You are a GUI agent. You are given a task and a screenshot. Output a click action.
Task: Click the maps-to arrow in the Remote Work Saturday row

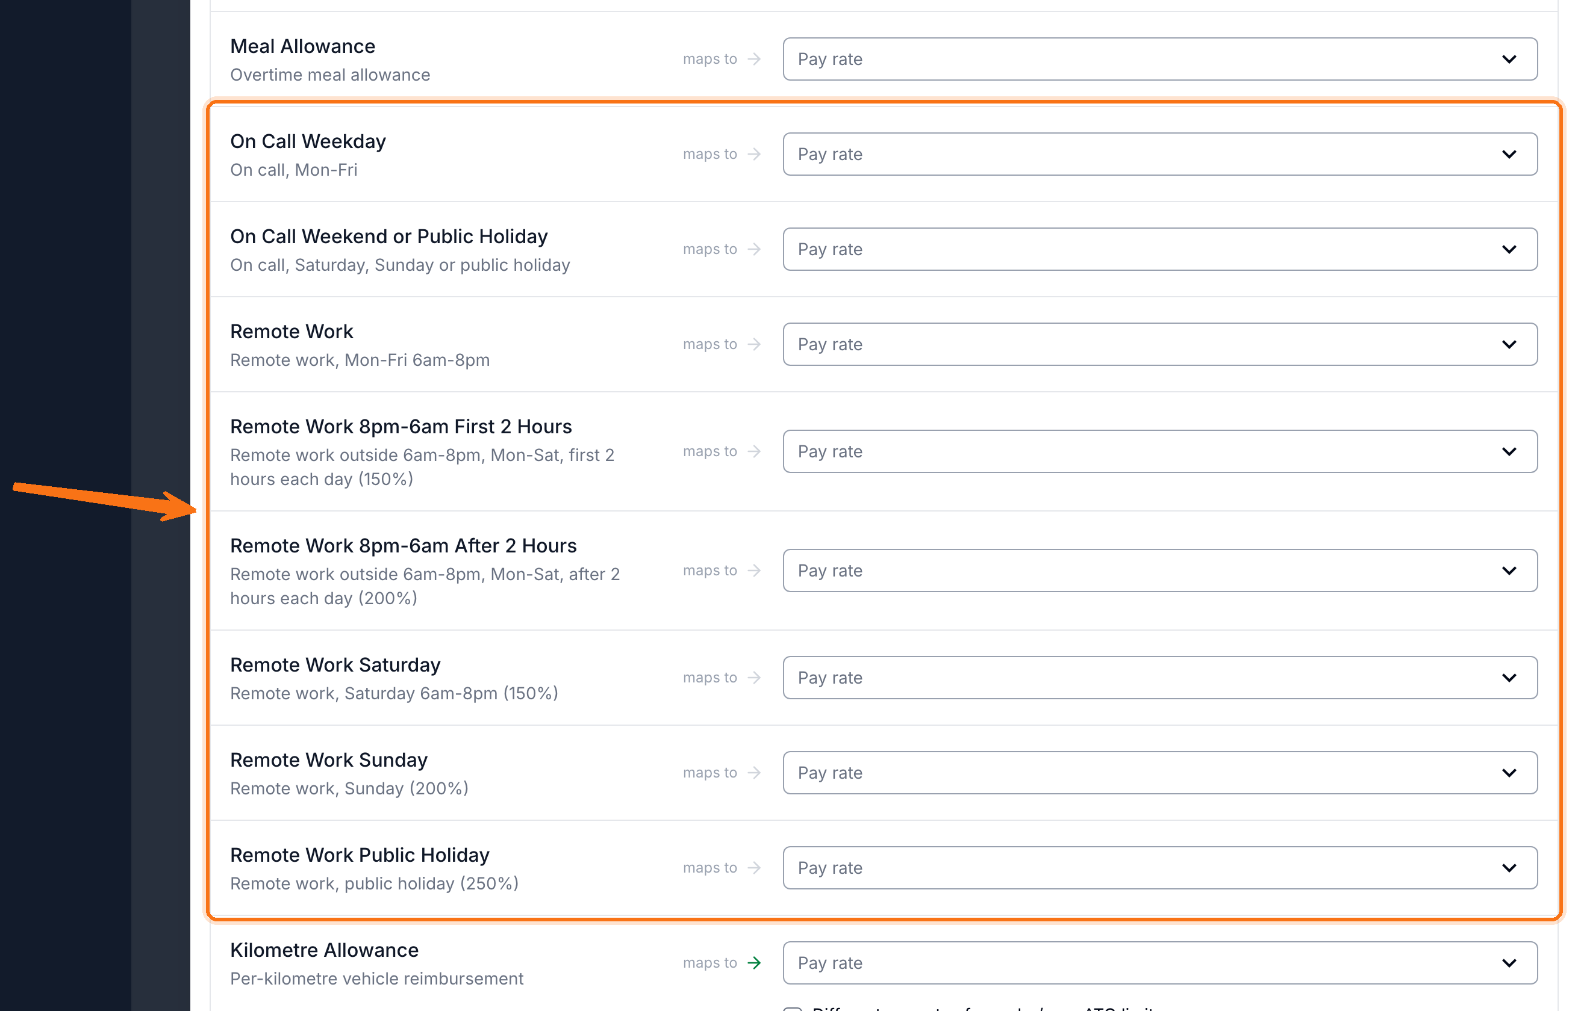[x=754, y=678]
